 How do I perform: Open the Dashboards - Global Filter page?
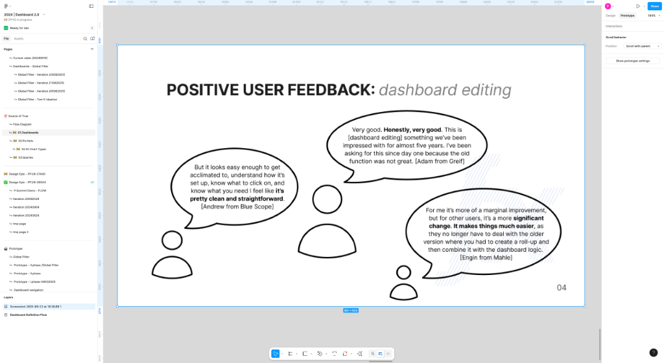30,67
